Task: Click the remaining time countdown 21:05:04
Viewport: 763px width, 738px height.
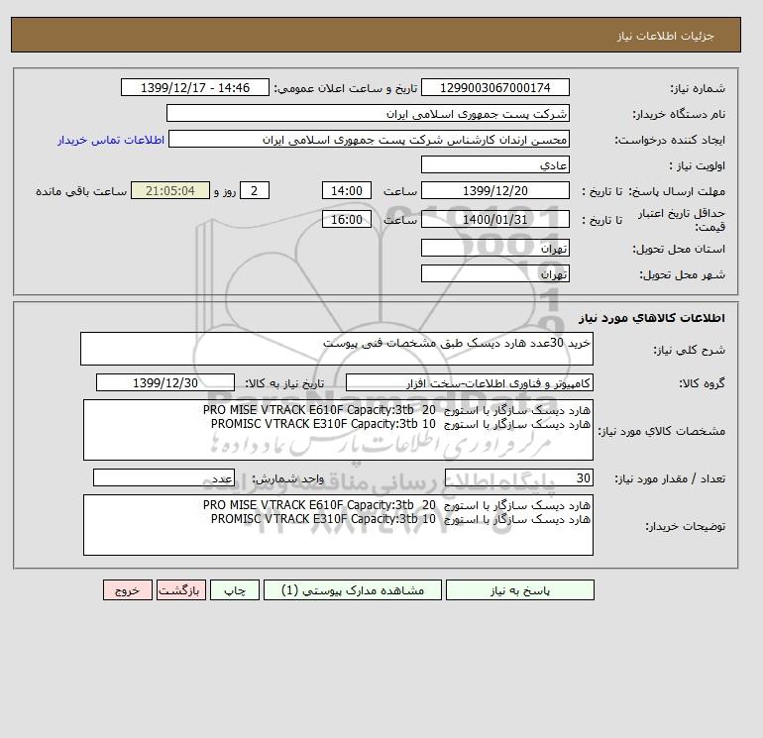Action: 170,191
